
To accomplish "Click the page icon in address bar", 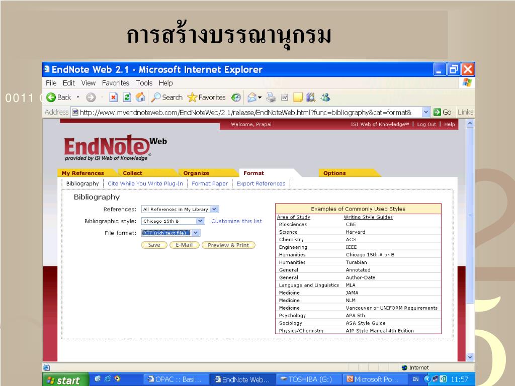I will coord(75,112).
